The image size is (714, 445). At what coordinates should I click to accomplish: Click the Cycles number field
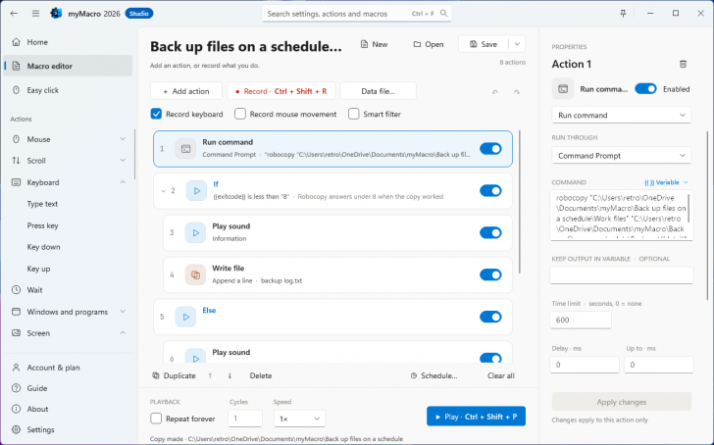pos(245,419)
